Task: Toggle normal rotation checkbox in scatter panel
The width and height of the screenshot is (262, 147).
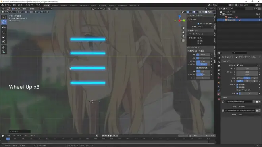Action: coord(197,68)
